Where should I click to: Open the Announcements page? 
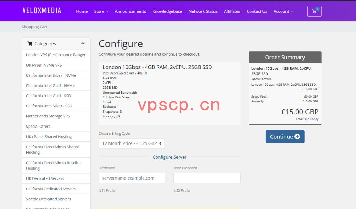[130, 11]
